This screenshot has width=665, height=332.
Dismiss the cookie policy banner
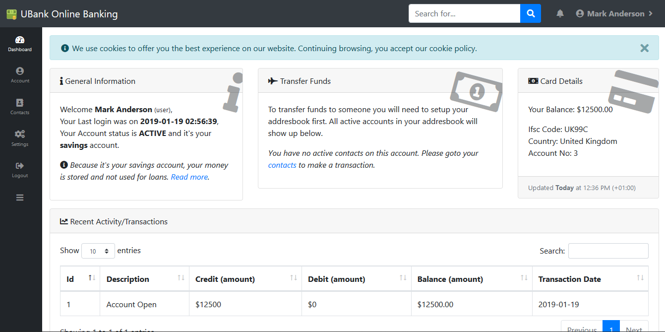(x=644, y=48)
